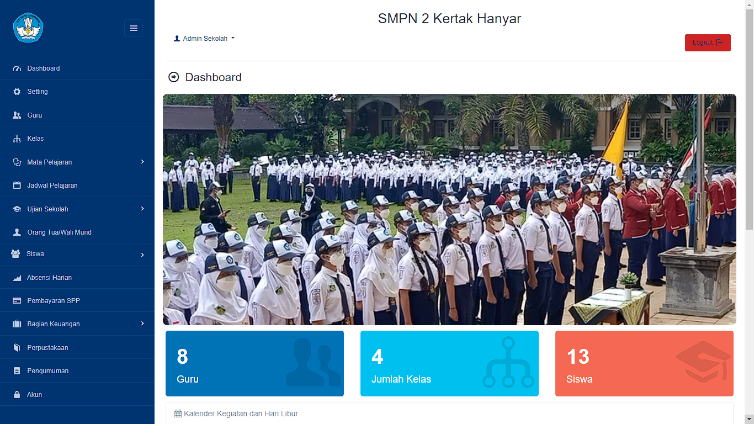Screen dimensions: 754x424
Task: Click the Guru people icon in sidebar
Action: (17, 115)
